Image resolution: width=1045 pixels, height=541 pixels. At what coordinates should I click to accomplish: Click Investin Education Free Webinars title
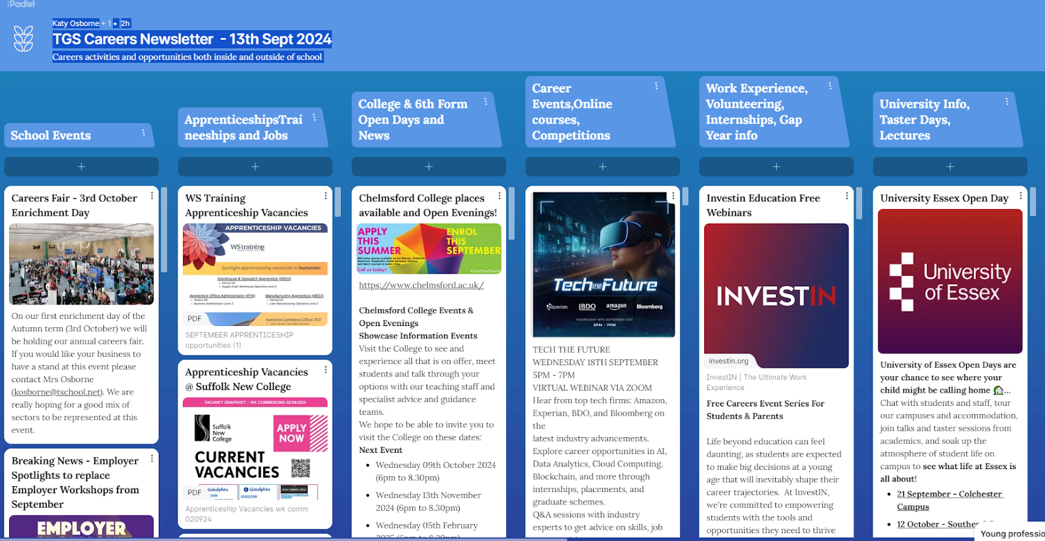[763, 205]
